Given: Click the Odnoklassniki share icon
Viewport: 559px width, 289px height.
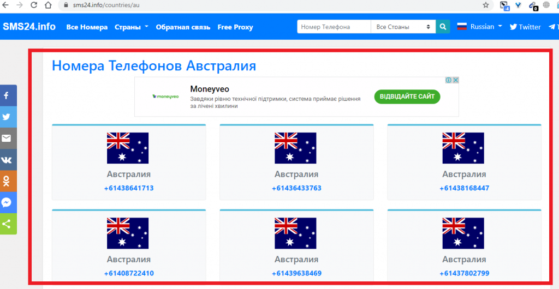Looking at the screenshot, I should click(7, 181).
